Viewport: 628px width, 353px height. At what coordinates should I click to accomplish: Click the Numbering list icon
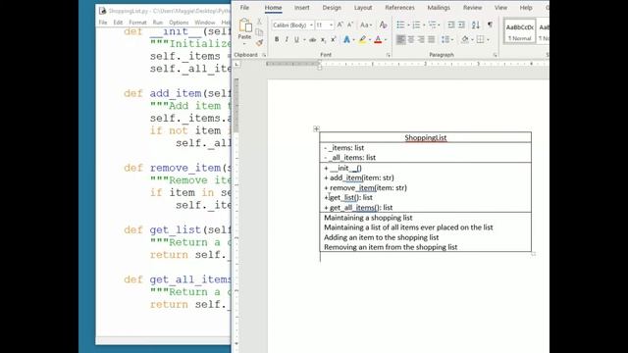pos(416,25)
